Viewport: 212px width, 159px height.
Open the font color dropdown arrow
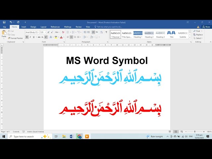[x=64, y=37]
